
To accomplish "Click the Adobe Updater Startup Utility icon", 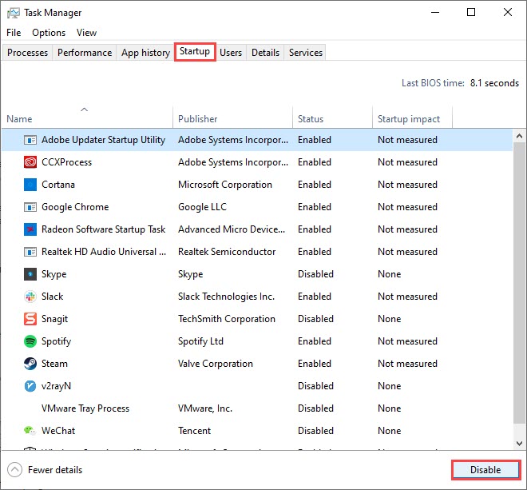I will [x=30, y=140].
